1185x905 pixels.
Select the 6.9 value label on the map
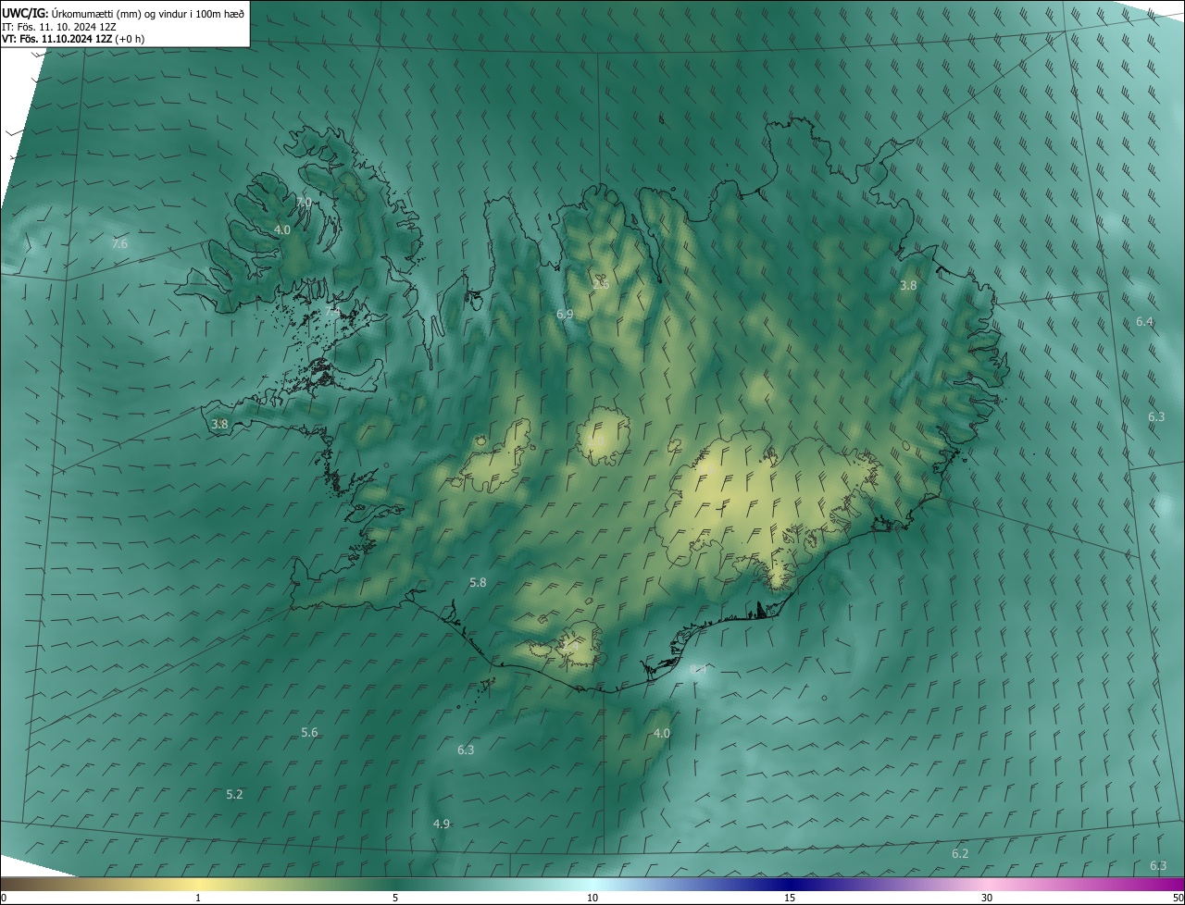tap(565, 315)
